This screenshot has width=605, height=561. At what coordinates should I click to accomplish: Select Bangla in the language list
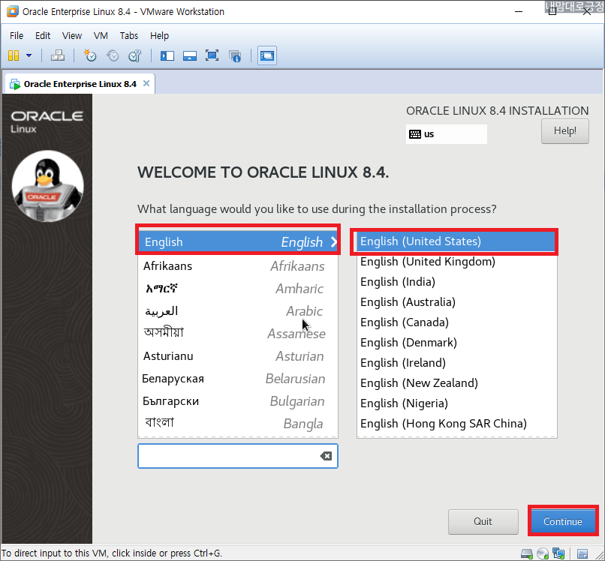tap(238, 423)
